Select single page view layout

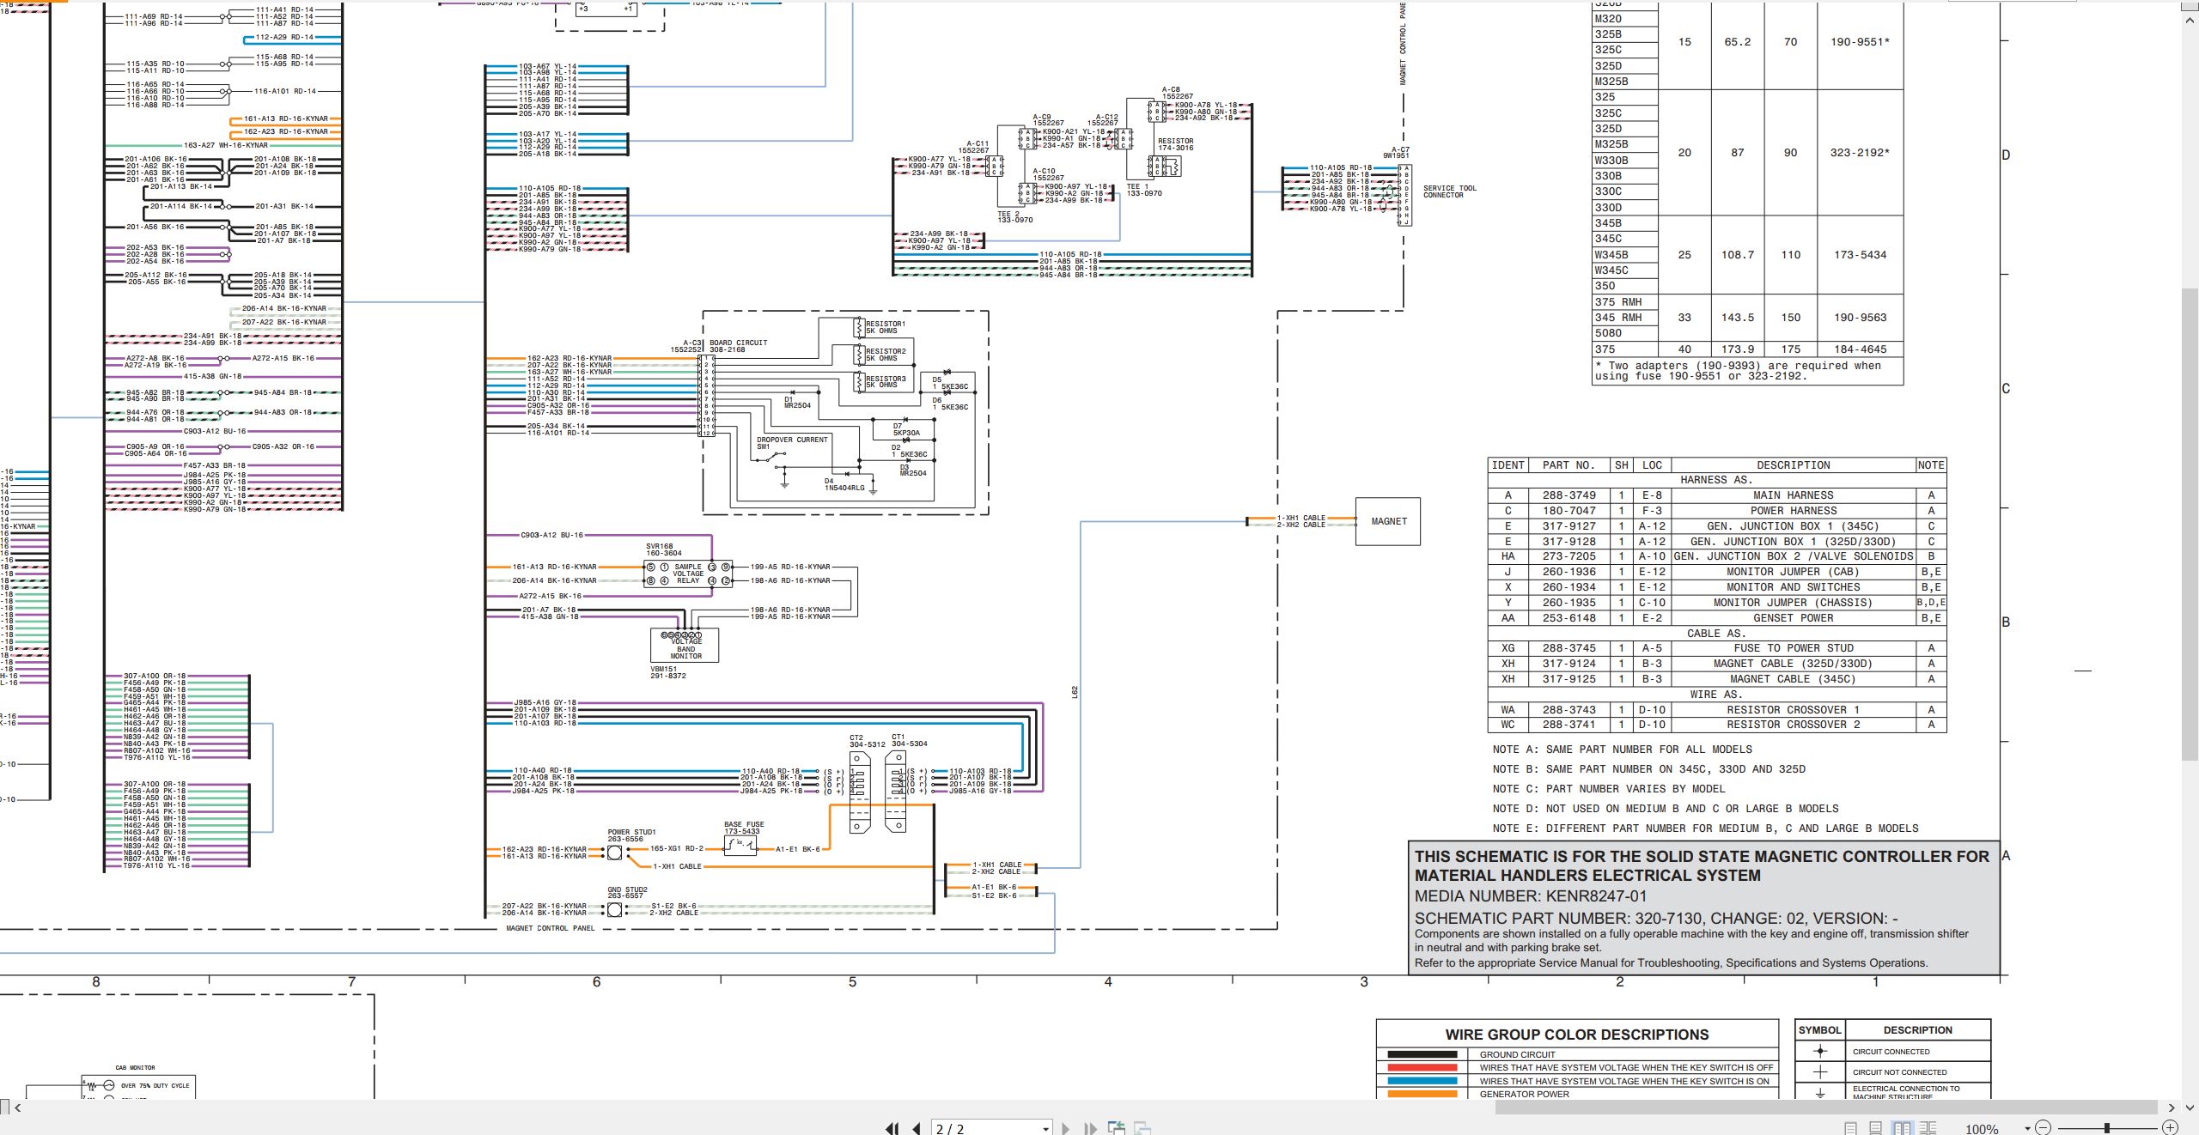pyautogui.click(x=1851, y=1128)
